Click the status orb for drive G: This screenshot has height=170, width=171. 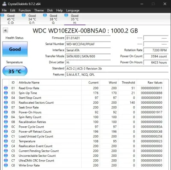click(x=45, y=15)
